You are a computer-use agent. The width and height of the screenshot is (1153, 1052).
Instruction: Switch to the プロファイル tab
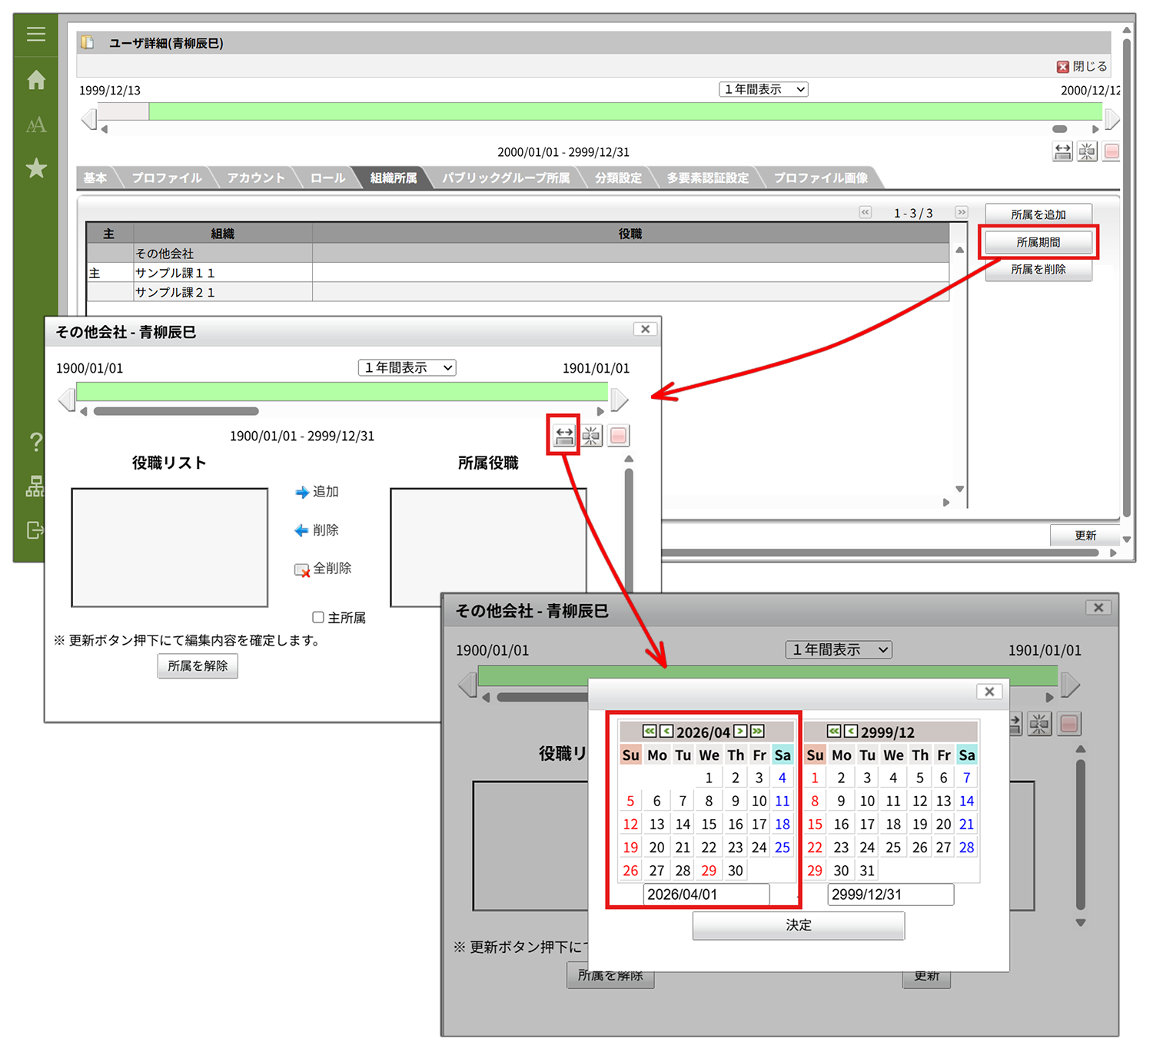167,178
